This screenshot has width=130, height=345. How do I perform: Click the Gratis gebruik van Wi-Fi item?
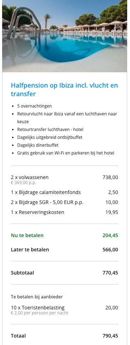point(66,153)
